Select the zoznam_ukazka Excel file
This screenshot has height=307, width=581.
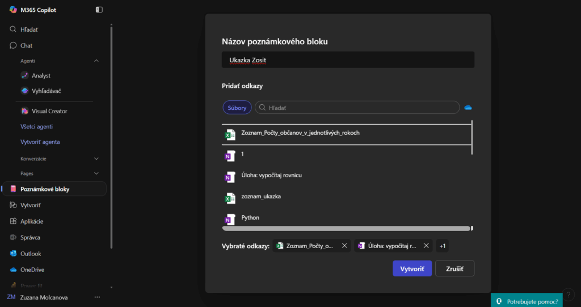[x=347, y=198]
